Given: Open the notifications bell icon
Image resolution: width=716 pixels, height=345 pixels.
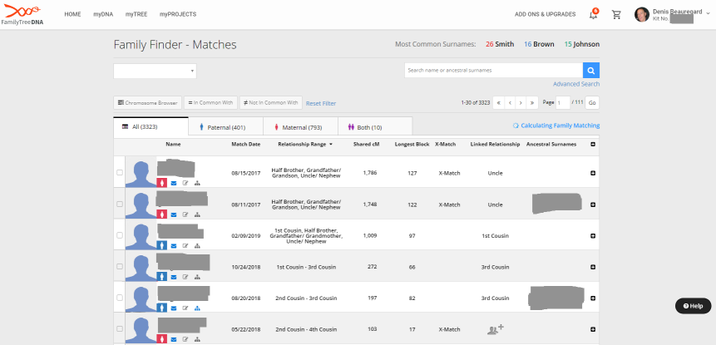Looking at the screenshot, I should click(593, 14).
